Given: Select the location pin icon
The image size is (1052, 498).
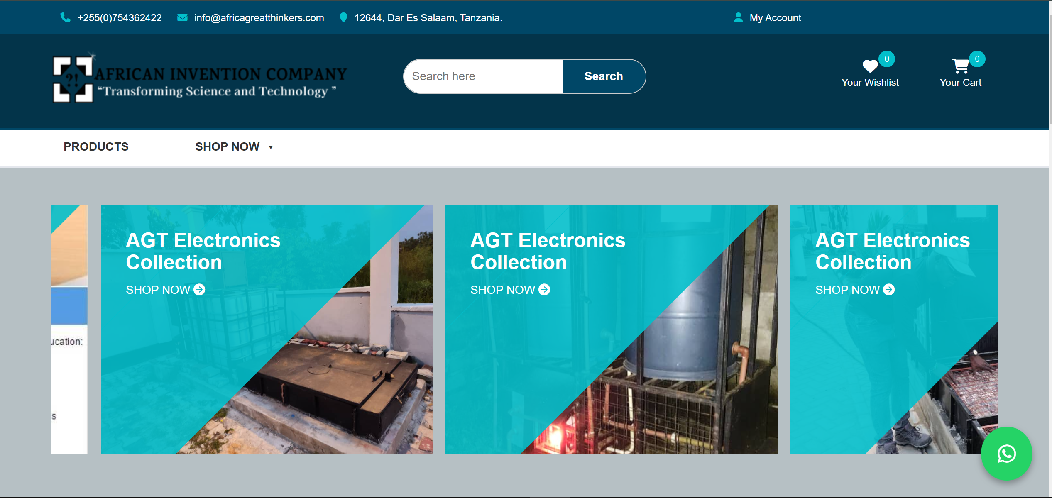Looking at the screenshot, I should [x=343, y=17].
